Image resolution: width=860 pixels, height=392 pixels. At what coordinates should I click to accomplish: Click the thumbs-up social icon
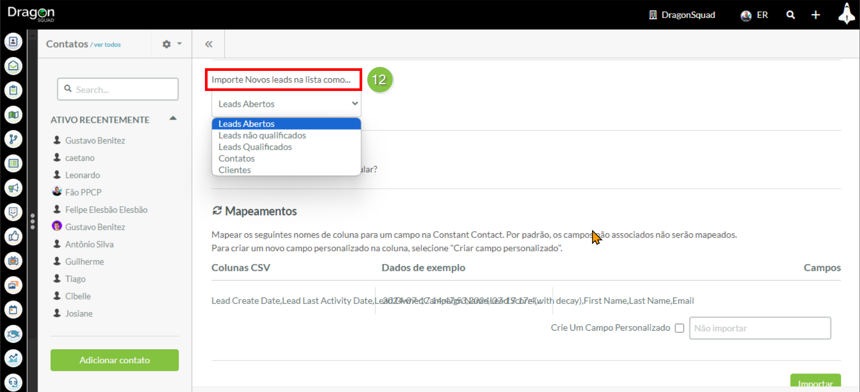[13, 236]
